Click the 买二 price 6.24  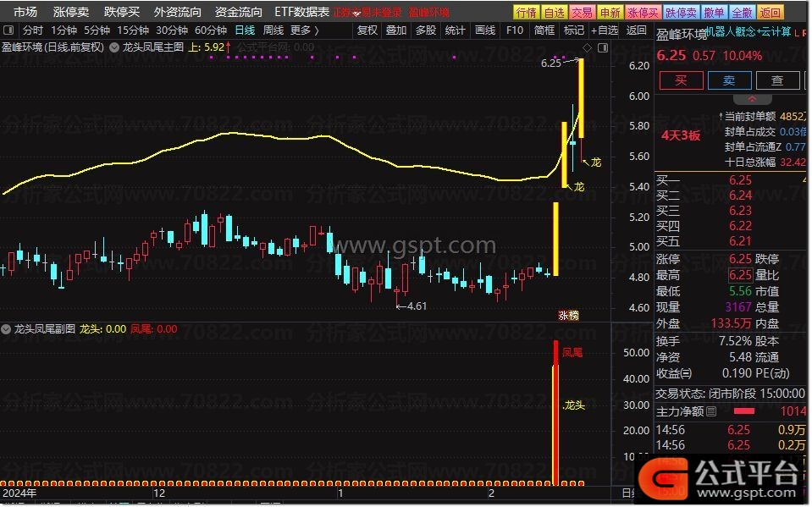coord(740,196)
